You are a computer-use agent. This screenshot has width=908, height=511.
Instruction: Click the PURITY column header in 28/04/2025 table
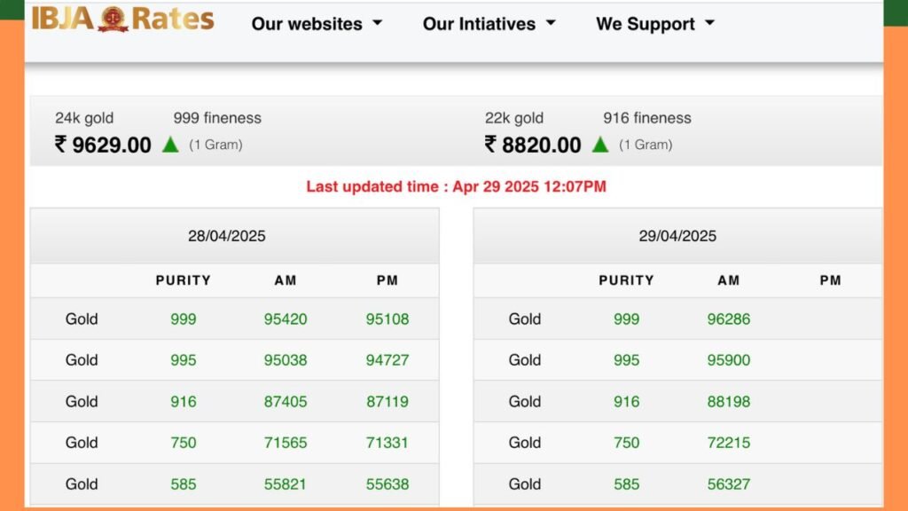coord(183,280)
